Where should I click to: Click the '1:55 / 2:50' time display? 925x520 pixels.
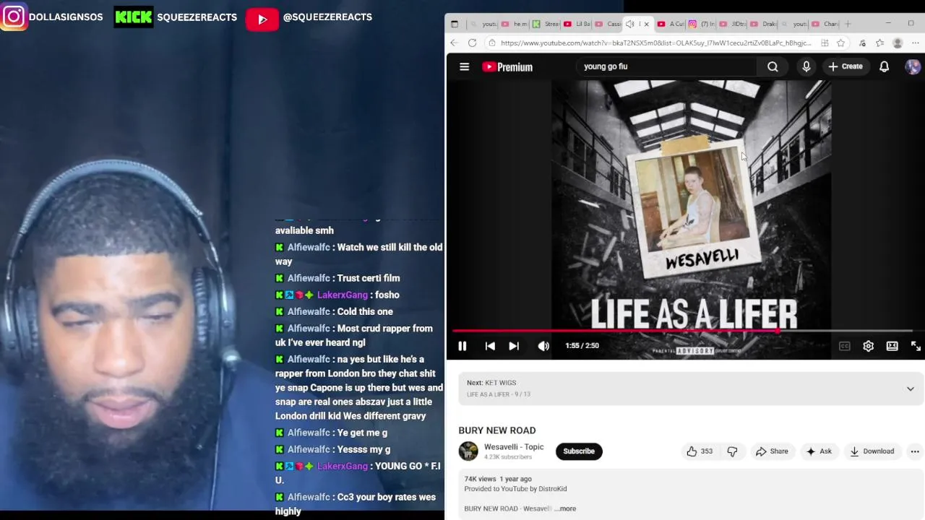(x=582, y=346)
